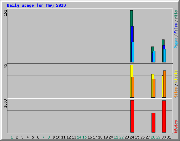Viewport: 180px width, 141px height.
Task: Click the orange Sites legend label
Action: (x=176, y=92)
